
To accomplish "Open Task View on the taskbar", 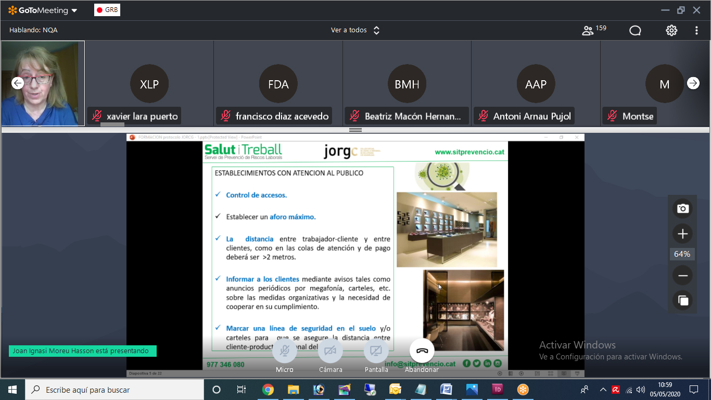I will coord(242,390).
